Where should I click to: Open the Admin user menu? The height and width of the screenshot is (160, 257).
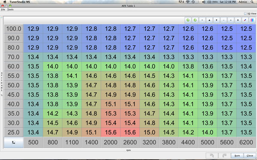click(x=242, y=2)
